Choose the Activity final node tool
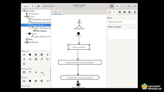Screen dimensions: 164x92 click(36, 54)
